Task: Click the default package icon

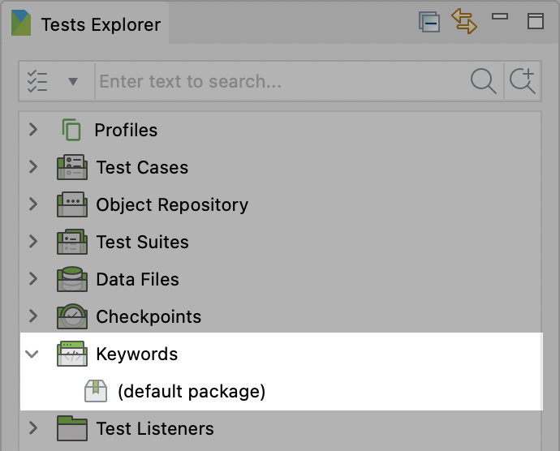Action: [x=96, y=392]
